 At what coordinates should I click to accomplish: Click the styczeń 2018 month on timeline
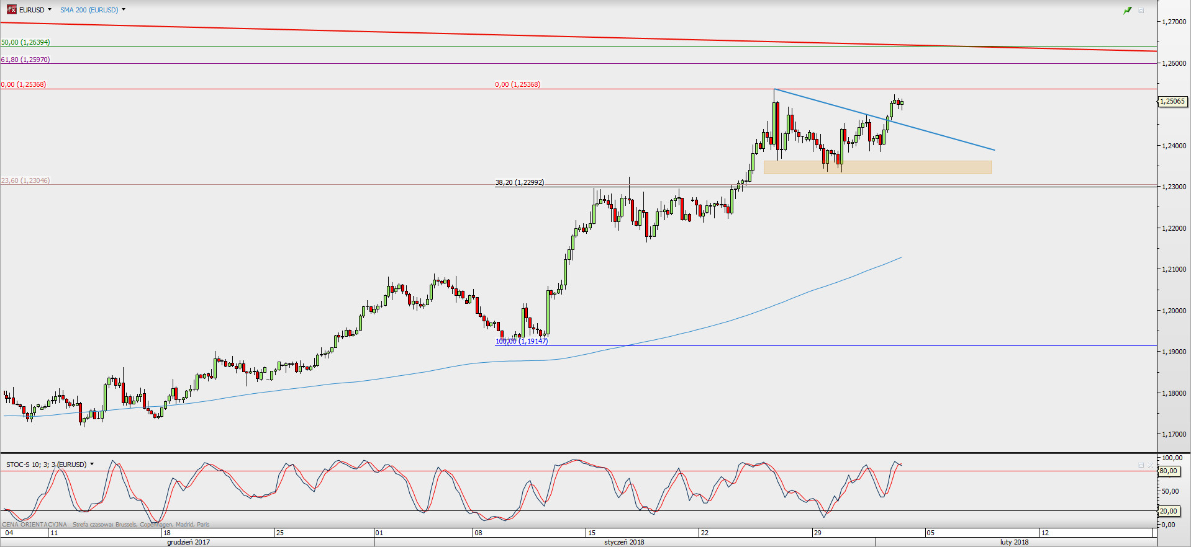[x=624, y=542]
